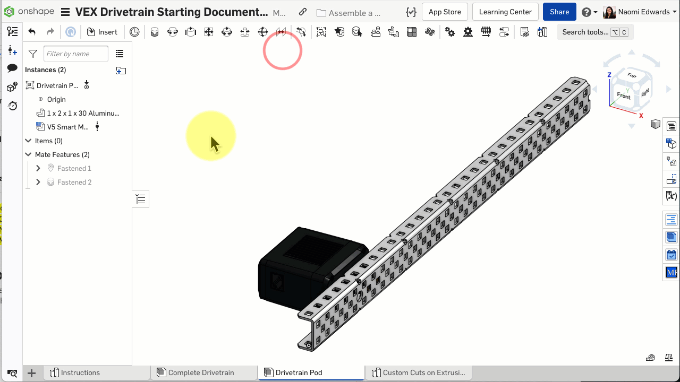680x382 pixels.
Task: Open the Gear relation tool
Action: [450, 32]
